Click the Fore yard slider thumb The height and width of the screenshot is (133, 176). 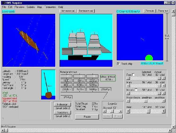click(159, 78)
